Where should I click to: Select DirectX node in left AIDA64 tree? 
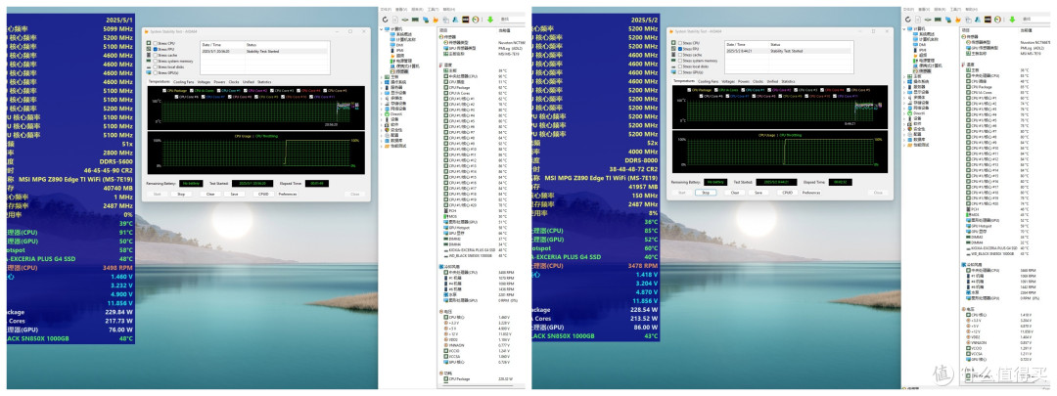tap(395, 113)
